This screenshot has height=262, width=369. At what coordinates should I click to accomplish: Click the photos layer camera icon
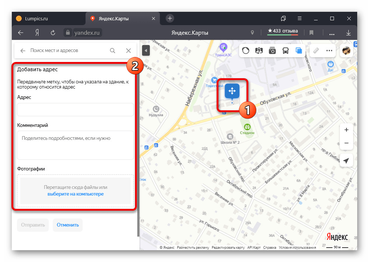272,51
